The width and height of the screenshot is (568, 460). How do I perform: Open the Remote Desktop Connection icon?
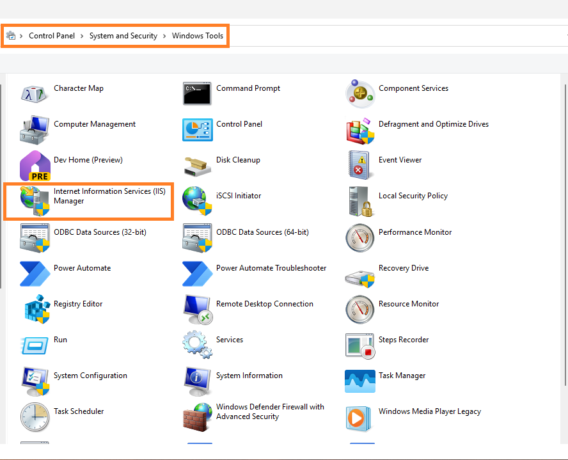(x=198, y=310)
